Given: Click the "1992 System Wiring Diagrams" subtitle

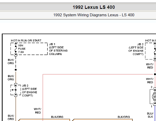Looking at the screenshot, I should click(x=94, y=15).
